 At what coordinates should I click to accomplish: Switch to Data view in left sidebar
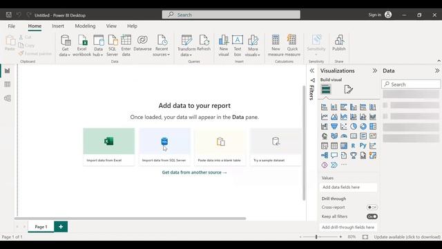(x=8, y=84)
